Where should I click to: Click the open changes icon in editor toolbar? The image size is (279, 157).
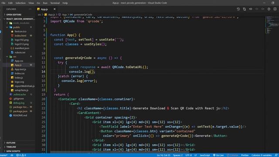pyautogui.click(x=244, y=9)
